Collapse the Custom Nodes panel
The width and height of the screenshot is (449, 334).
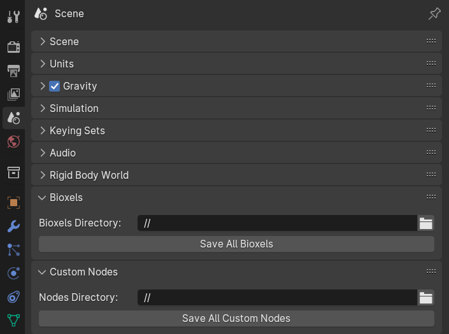pos(236,272)
